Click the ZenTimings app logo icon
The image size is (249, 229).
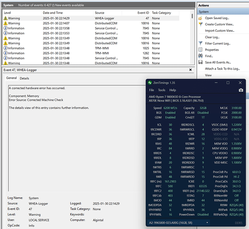click(x=150, y=83)
